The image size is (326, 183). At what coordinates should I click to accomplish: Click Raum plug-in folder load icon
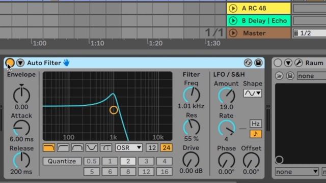click(279, 76)
